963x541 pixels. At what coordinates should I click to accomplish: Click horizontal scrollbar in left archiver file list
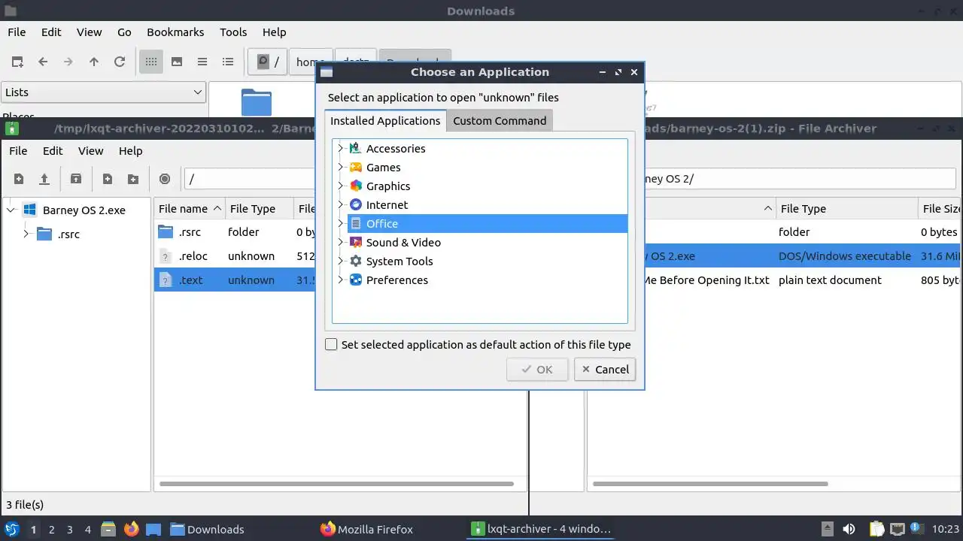[x=337, y=484]
